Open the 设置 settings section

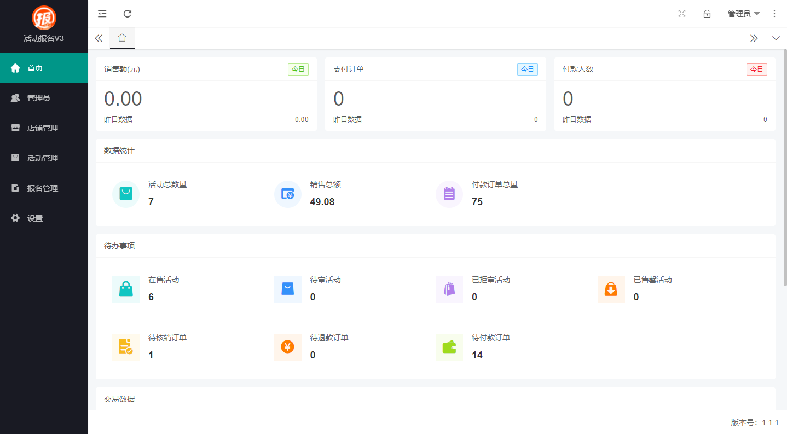point(44,218)
